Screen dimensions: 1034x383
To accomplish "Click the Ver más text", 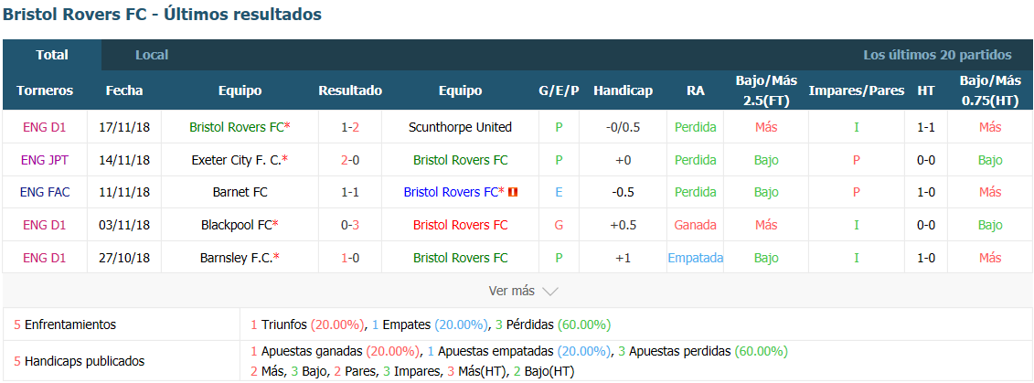I will click(512, 291).
